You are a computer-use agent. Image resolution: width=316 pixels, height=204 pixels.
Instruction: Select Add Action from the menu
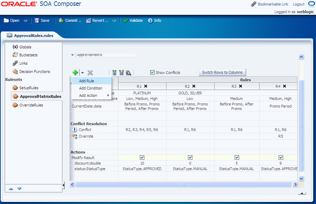tap(91, 95)
